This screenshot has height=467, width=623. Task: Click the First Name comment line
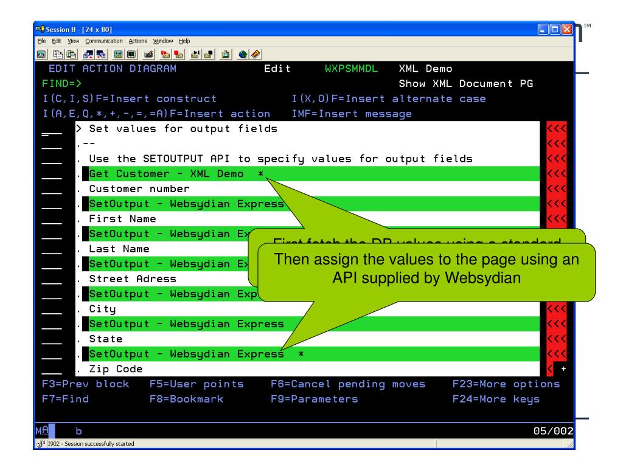122,219
